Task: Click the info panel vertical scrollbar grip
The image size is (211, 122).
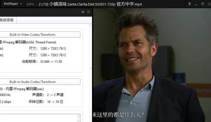Action: pyautogui.click(x=90, y=68)
